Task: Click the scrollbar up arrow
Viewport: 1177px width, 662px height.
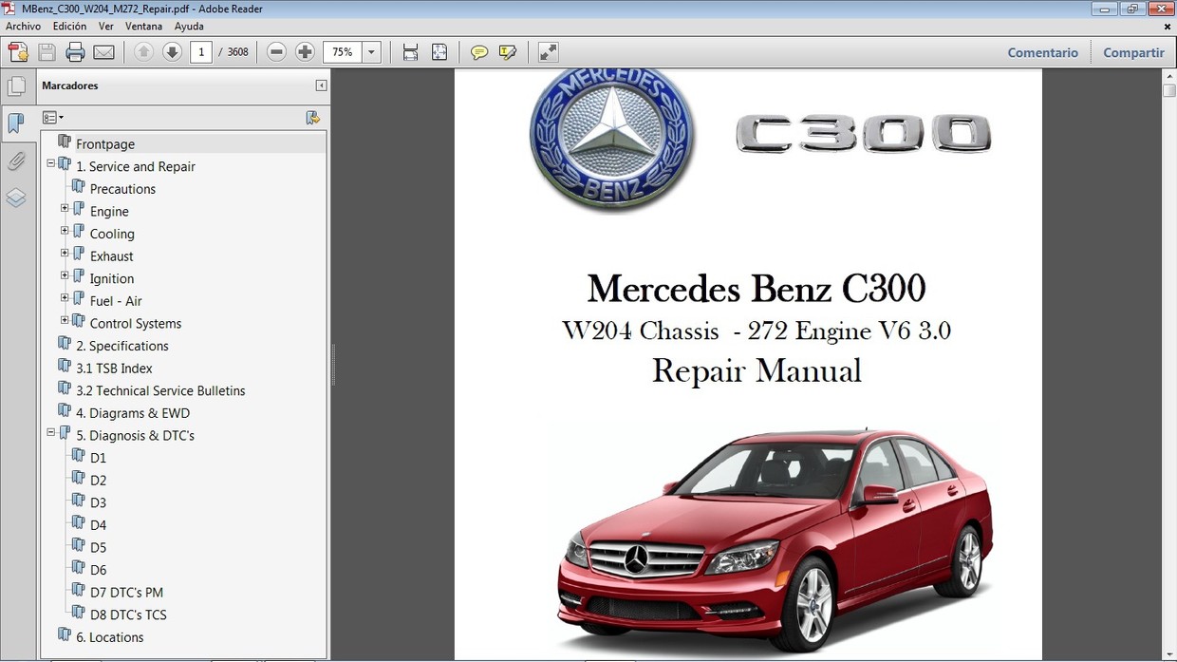Action: [1169, 76]
